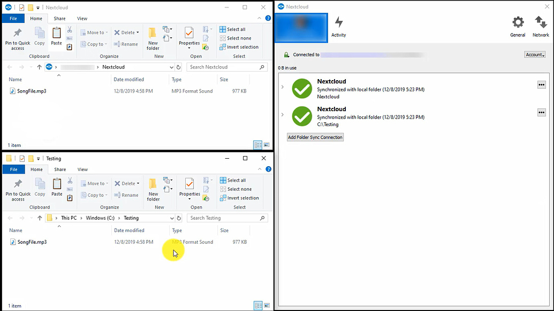Viewport: 554px width, 311px height.
Task: Open Move to dropdown in the Nextcloud Explorer window
Action: coord(94,33)
